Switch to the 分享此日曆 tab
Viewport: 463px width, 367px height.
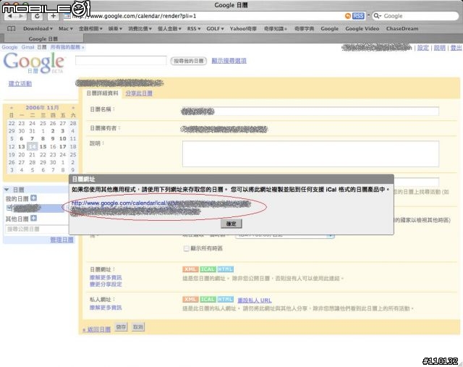pos(139,93)
